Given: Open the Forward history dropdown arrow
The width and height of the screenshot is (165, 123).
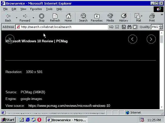Looking at the screenshot, I should coord(33,18).
